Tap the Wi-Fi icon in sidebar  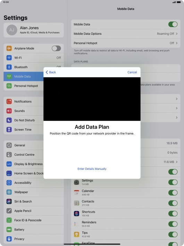tap(9, 58)
